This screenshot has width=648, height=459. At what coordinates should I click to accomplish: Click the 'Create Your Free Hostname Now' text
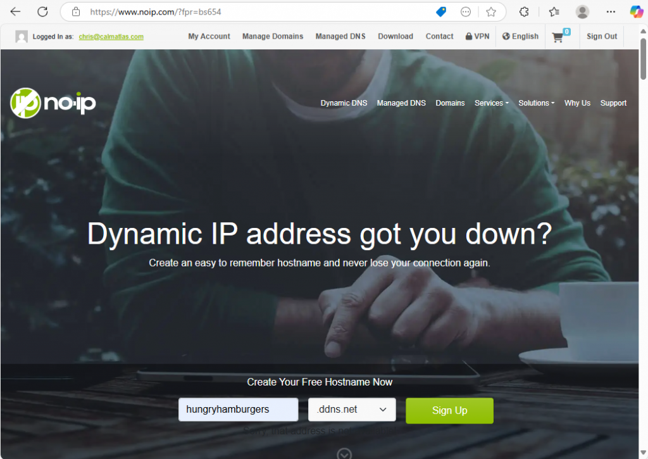pyautogui.click(x=320, y=382)
